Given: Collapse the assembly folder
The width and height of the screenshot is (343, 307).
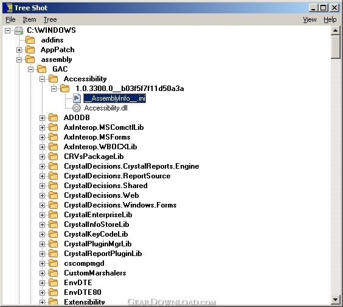Looking at the screenshot, I should (x=19, y=59).
